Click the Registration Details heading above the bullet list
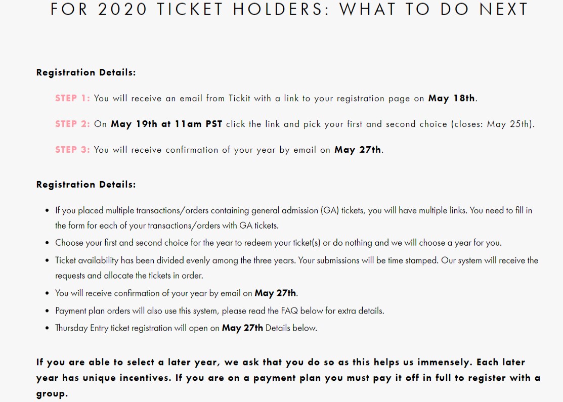 click(86, 185)
